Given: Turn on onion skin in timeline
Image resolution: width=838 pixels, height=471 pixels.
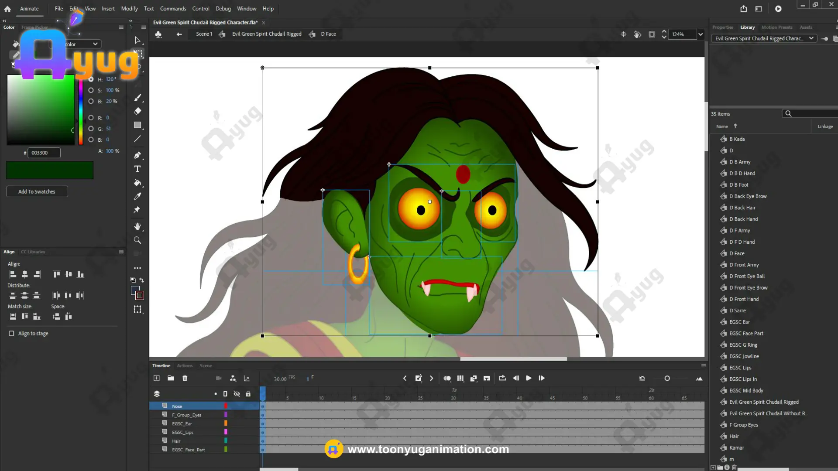Looking at the screenshot, I should pos(447,378).
